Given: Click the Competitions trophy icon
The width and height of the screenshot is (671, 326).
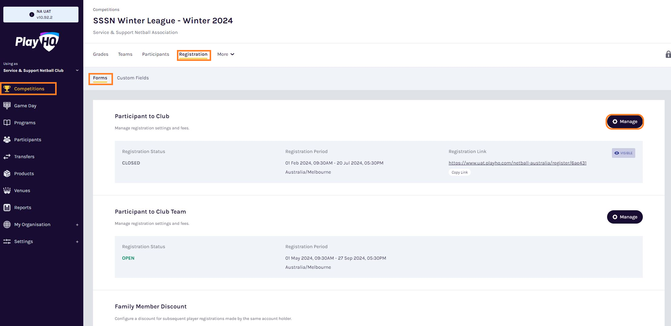Looking at the screenshot, I should point(7,89).
